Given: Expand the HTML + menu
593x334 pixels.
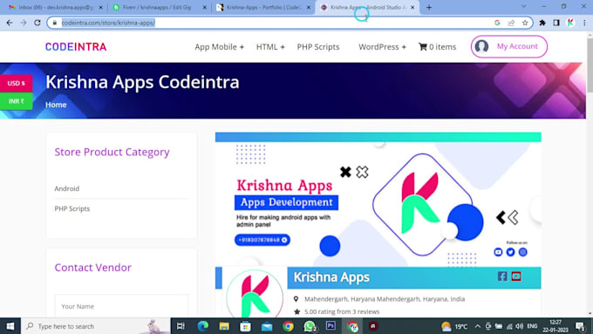Looking at the screenshot, I should pos(270,47).
